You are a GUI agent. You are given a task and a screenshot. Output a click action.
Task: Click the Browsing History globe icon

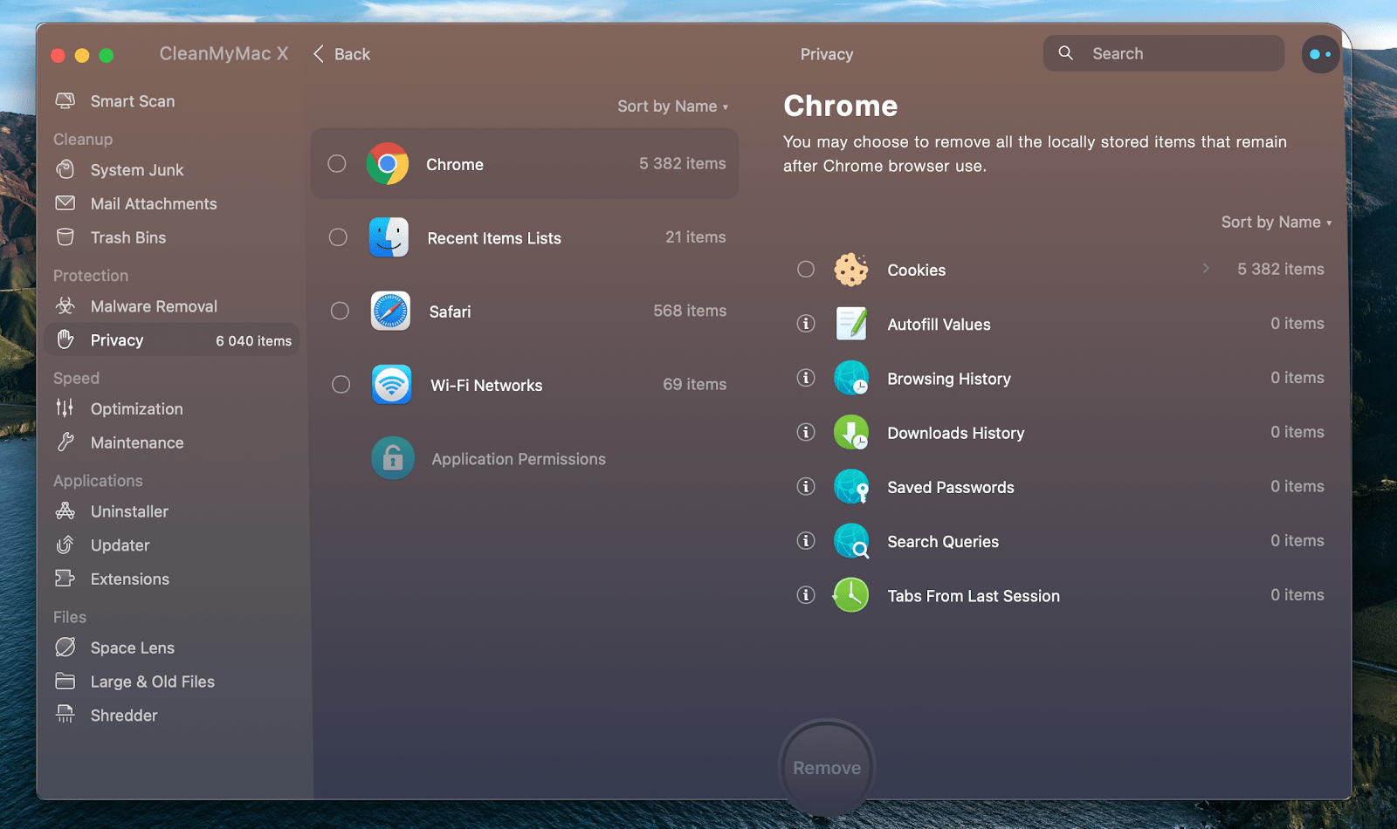coord(851,378)
